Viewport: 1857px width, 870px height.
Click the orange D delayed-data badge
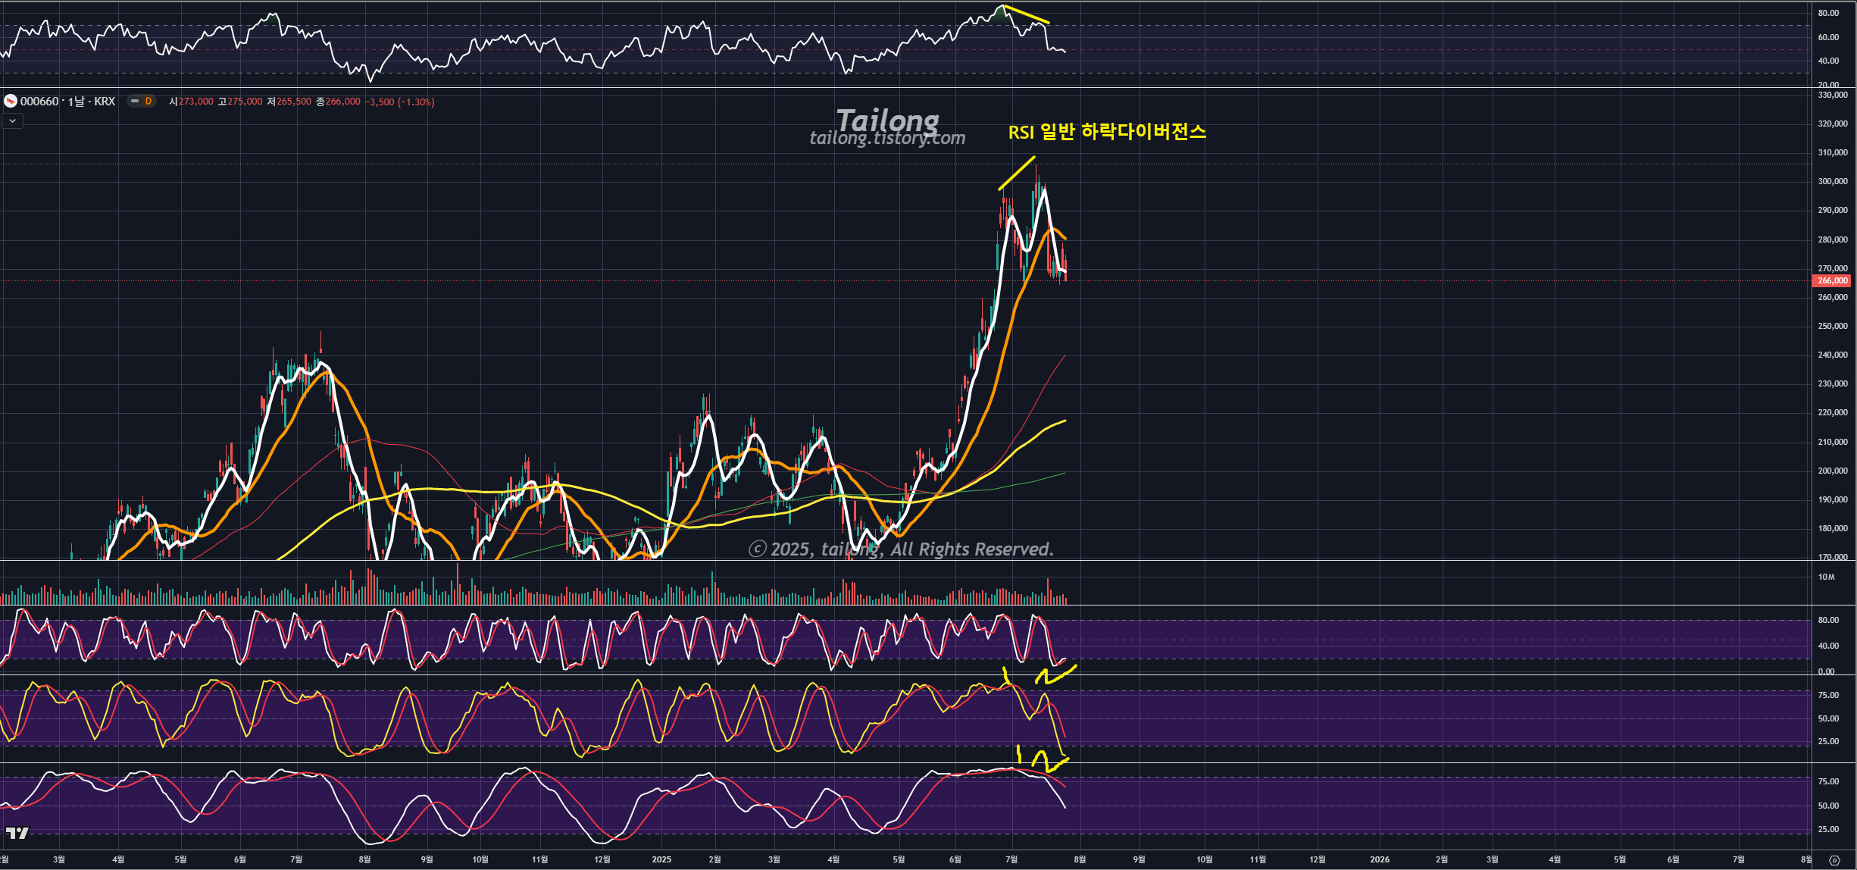(148, 102)
